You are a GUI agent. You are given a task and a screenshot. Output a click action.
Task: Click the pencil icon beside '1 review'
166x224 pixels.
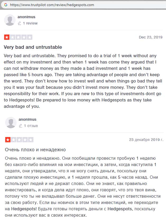pyautogui.click(x=19, y=23)
